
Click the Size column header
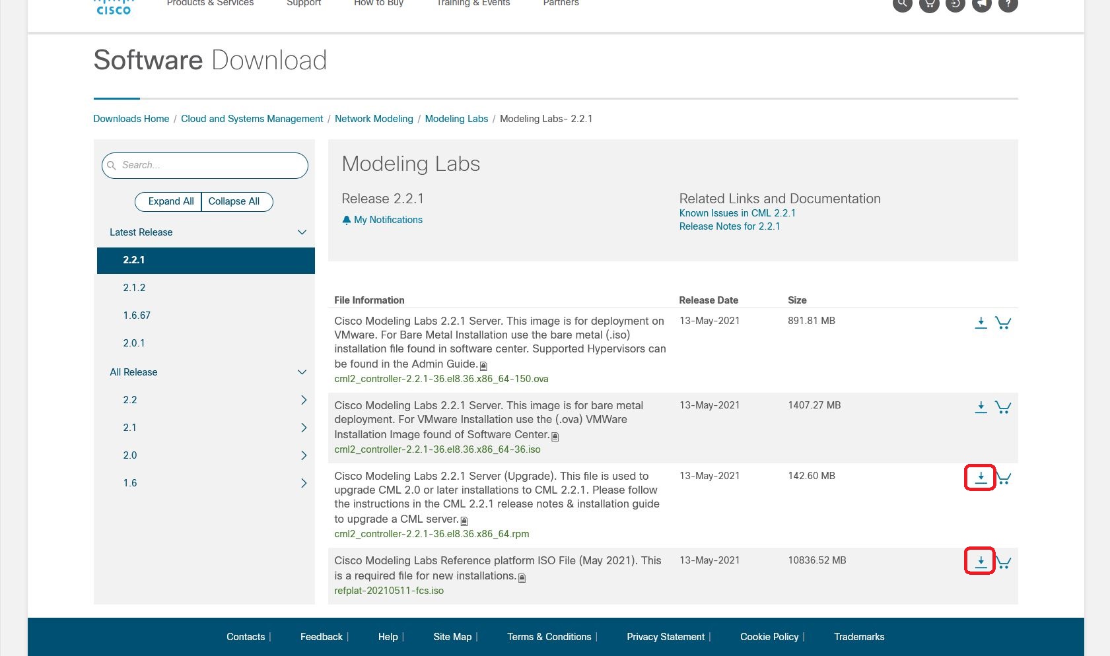pos(797,300)
